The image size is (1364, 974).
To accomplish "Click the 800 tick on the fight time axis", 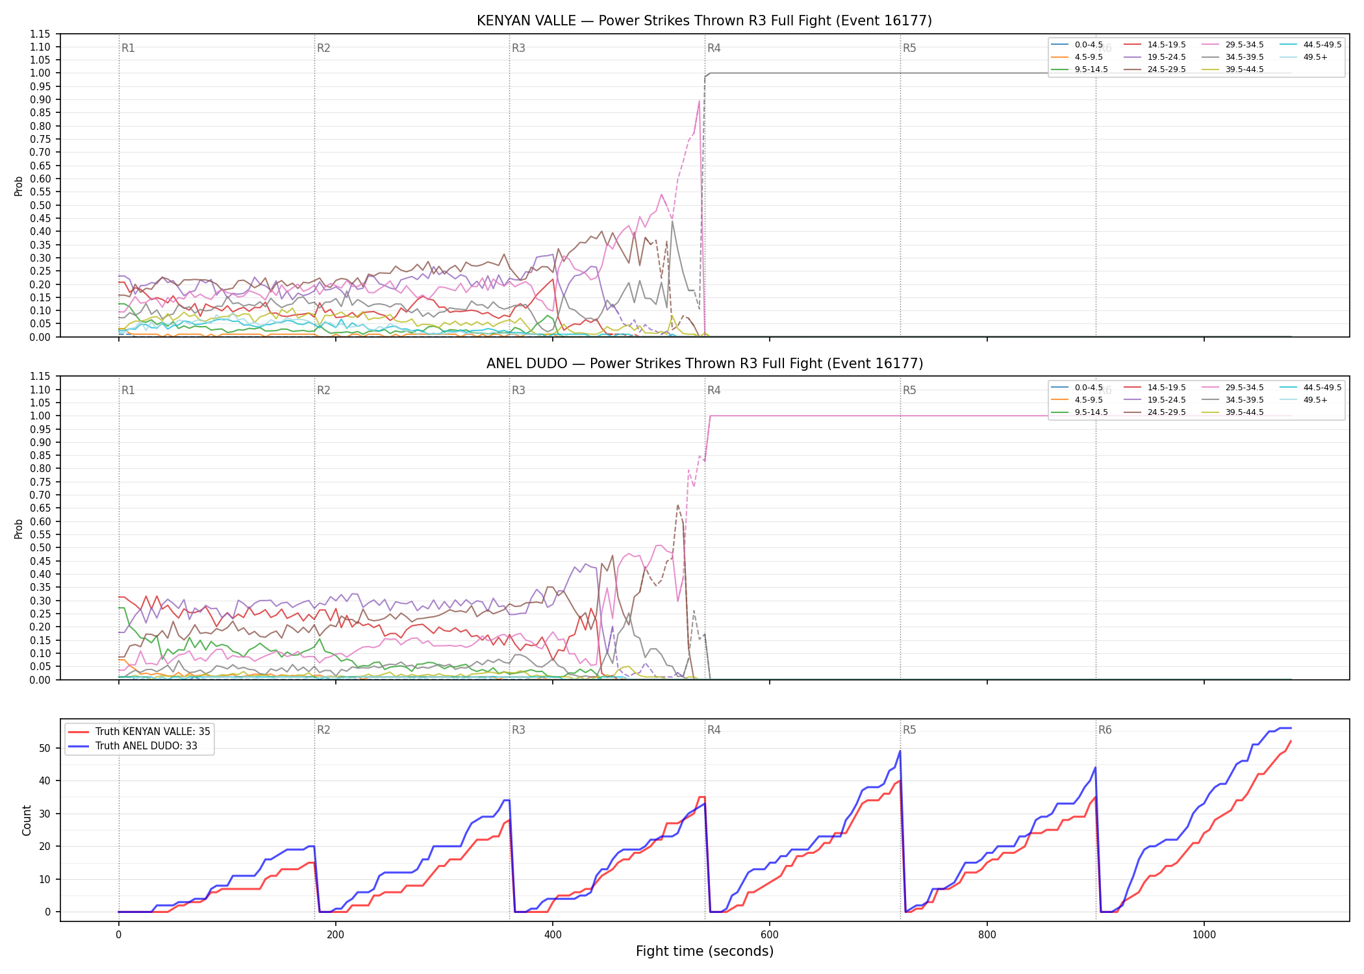I will [x=987, y=934].
